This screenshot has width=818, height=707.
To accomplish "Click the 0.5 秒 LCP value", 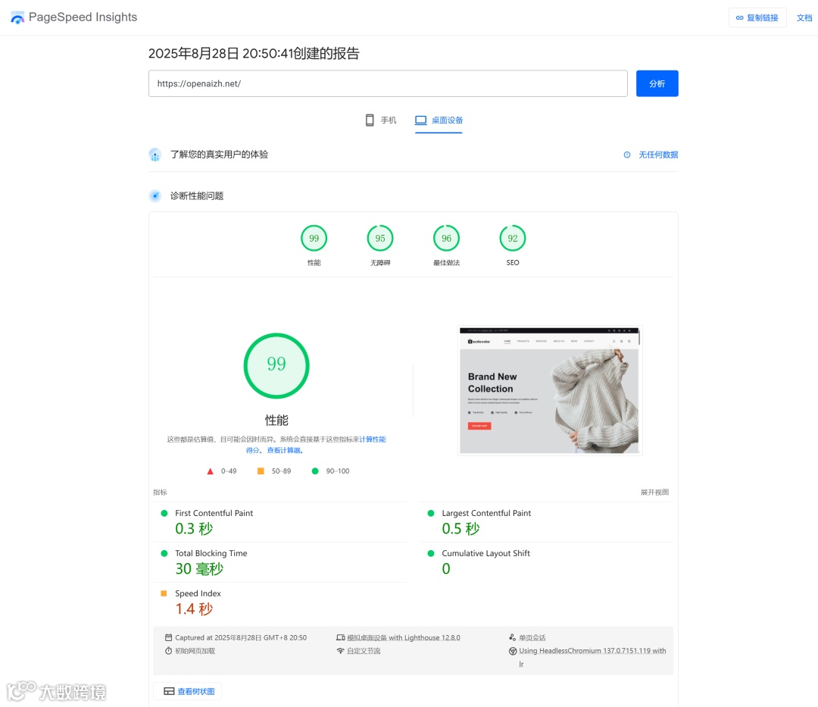I will (x=461, y=529).
